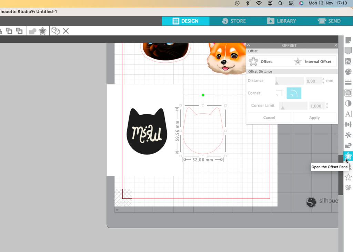The image size is (353, 252).
Task: Select the rounded corner option
Action: (294, 93)
